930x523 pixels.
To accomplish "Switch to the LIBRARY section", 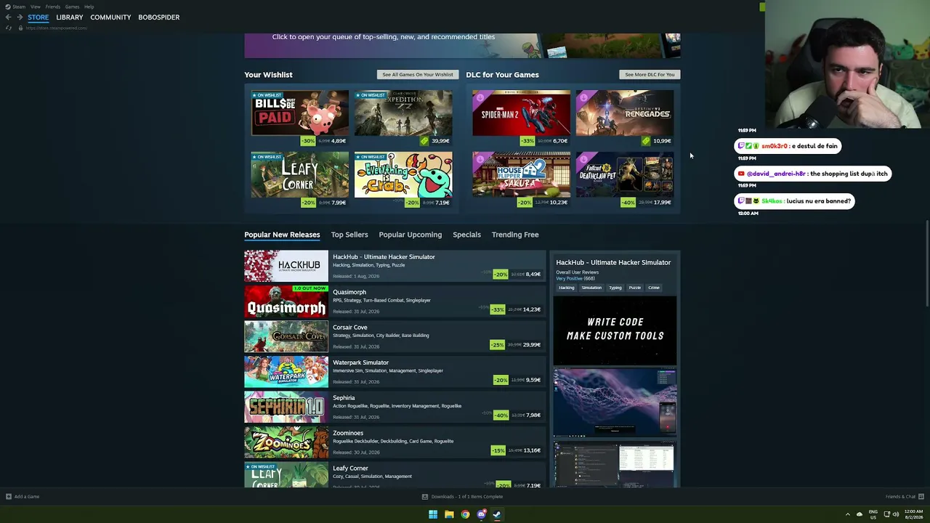I will 70,17.
